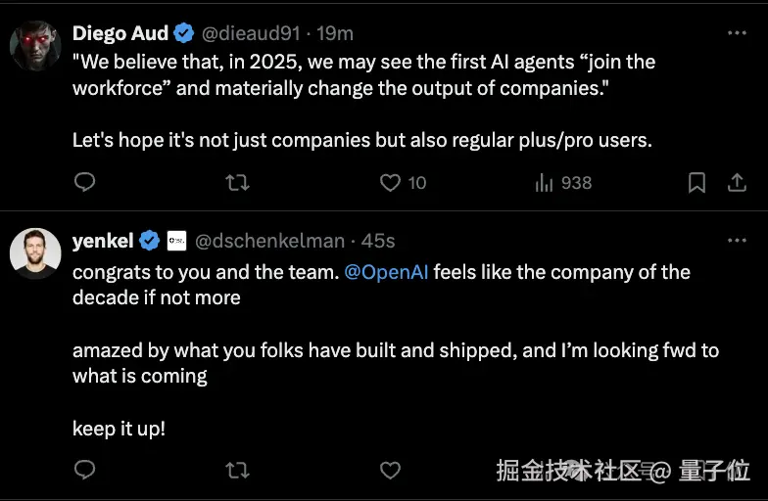Open view analytics showing 938 views
This screenshot has height=501, width=768.
(x=563, y=182)
